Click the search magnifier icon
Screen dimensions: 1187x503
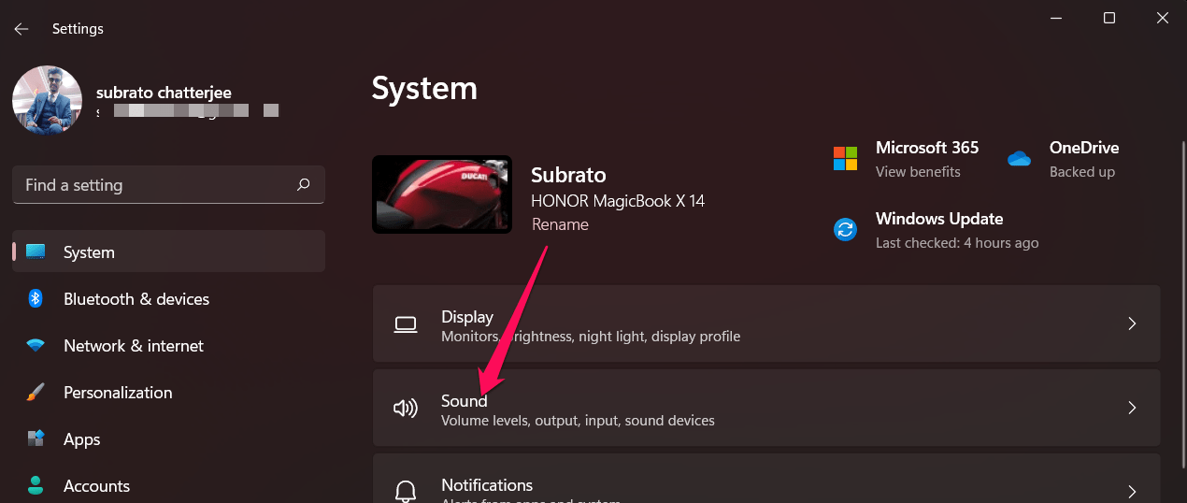tap(303, 185)
